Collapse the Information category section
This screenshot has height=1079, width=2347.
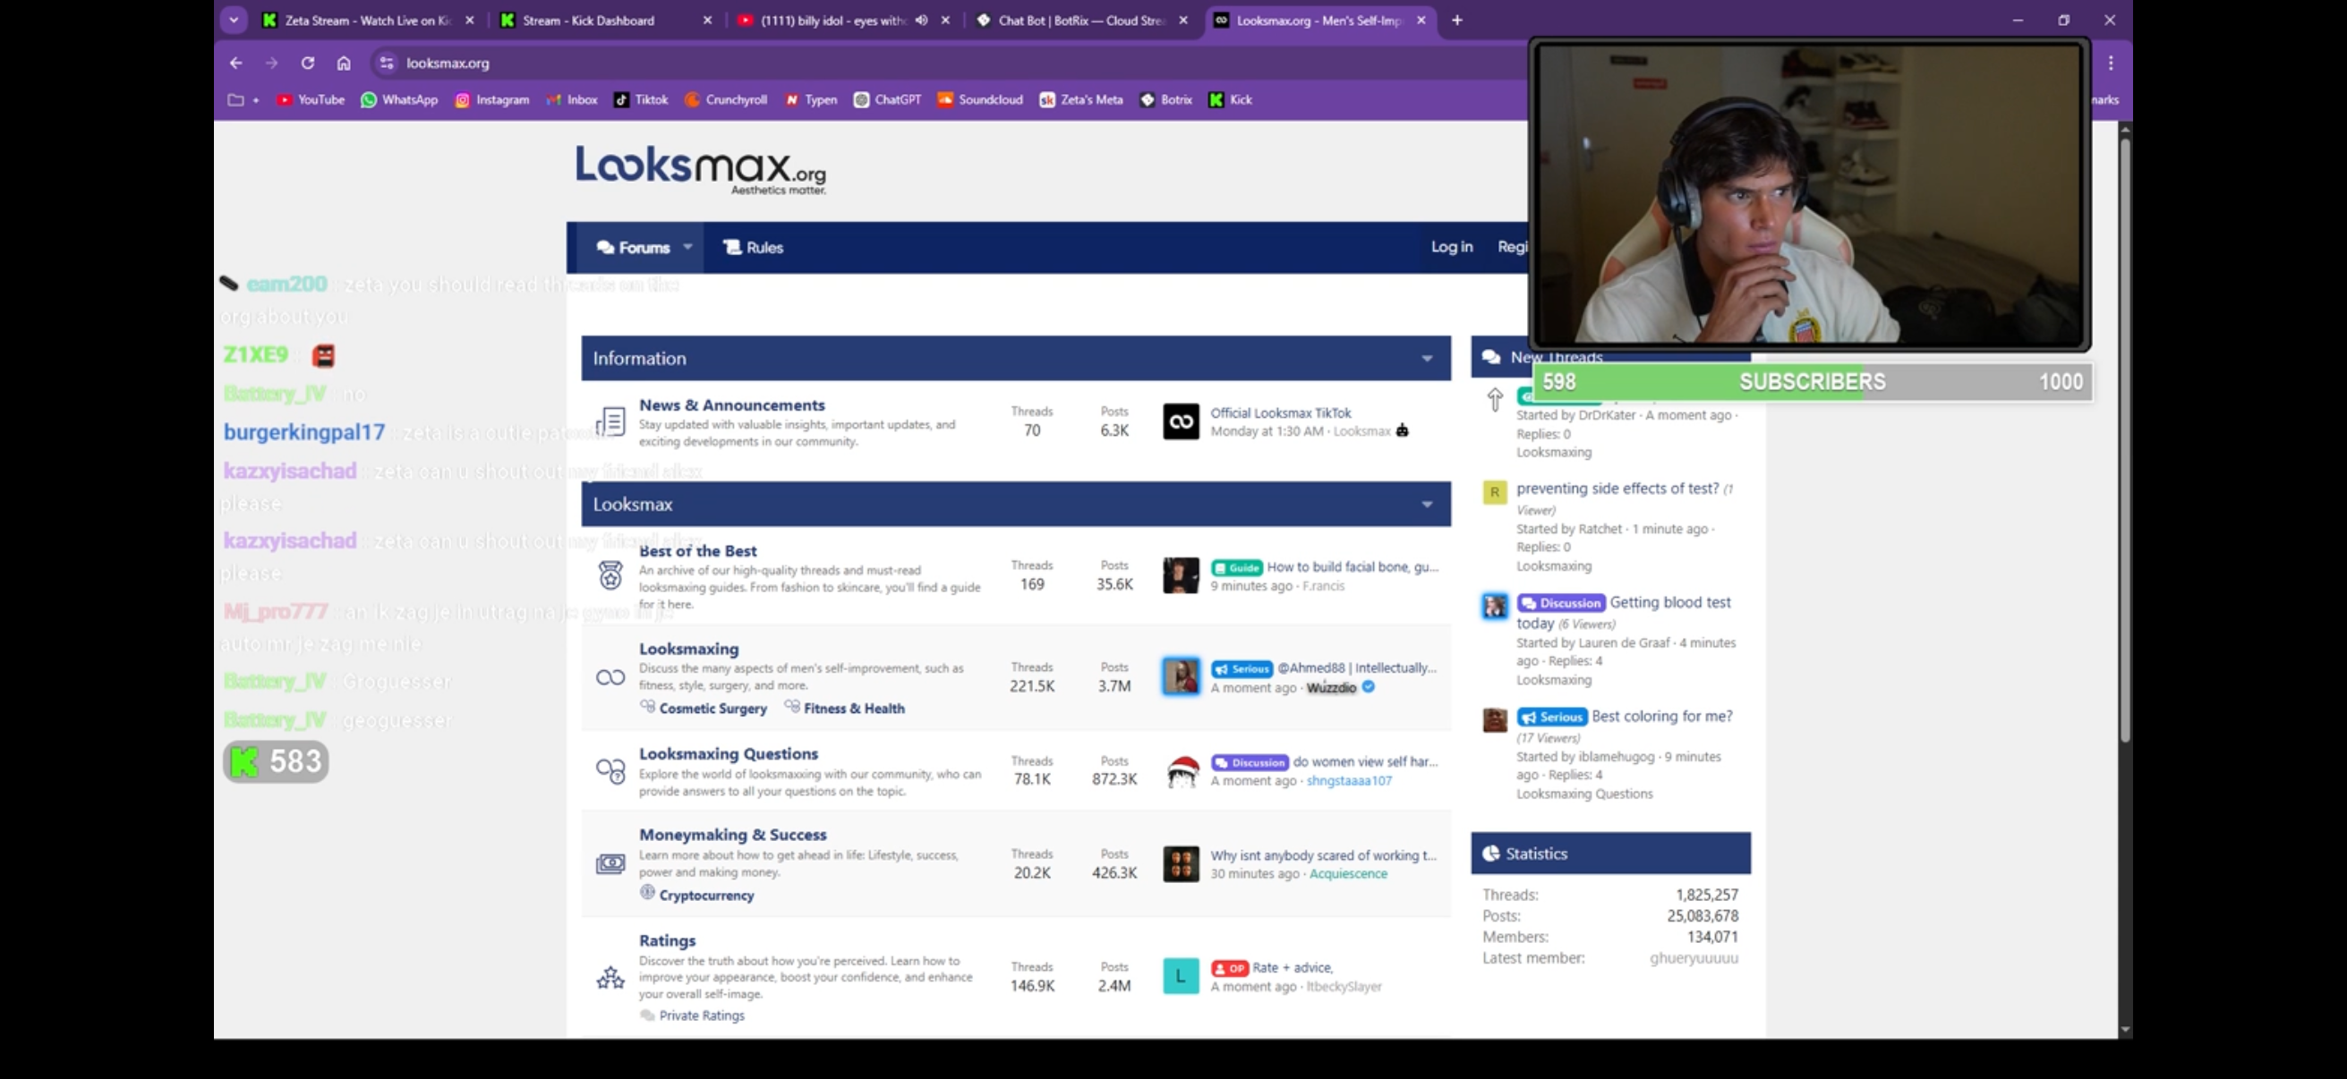[x=1427, y=359]
